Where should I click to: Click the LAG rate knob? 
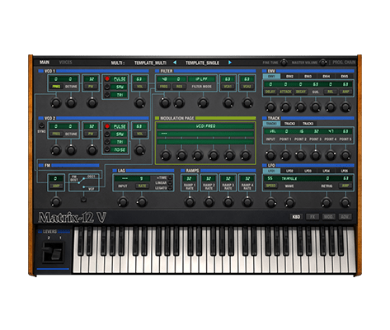coord(142,202)
